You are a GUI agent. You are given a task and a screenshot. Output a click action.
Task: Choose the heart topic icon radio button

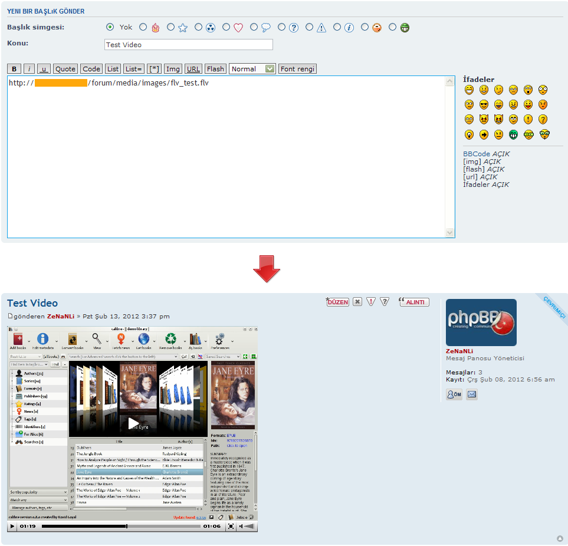pyautogui.click(x=226, y=27)
